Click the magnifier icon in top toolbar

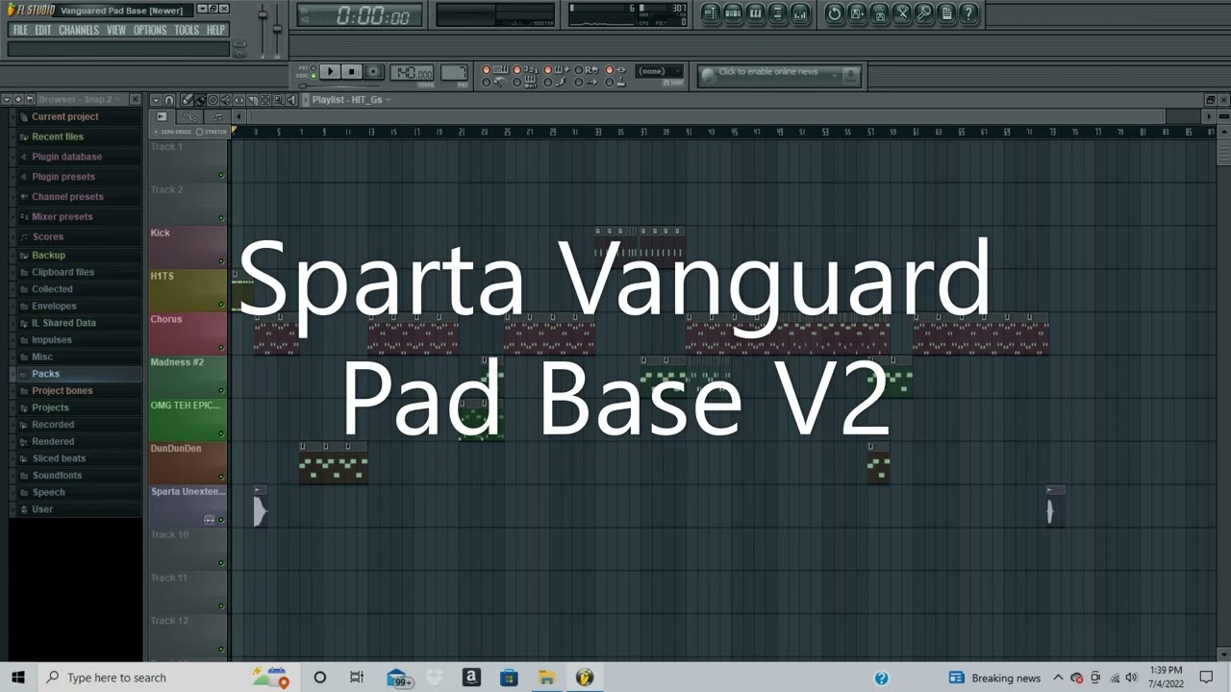coord(924,13)
